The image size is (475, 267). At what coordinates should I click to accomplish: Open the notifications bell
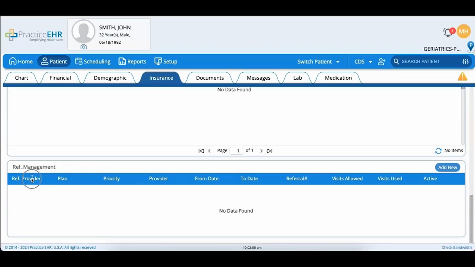[448, 32]
